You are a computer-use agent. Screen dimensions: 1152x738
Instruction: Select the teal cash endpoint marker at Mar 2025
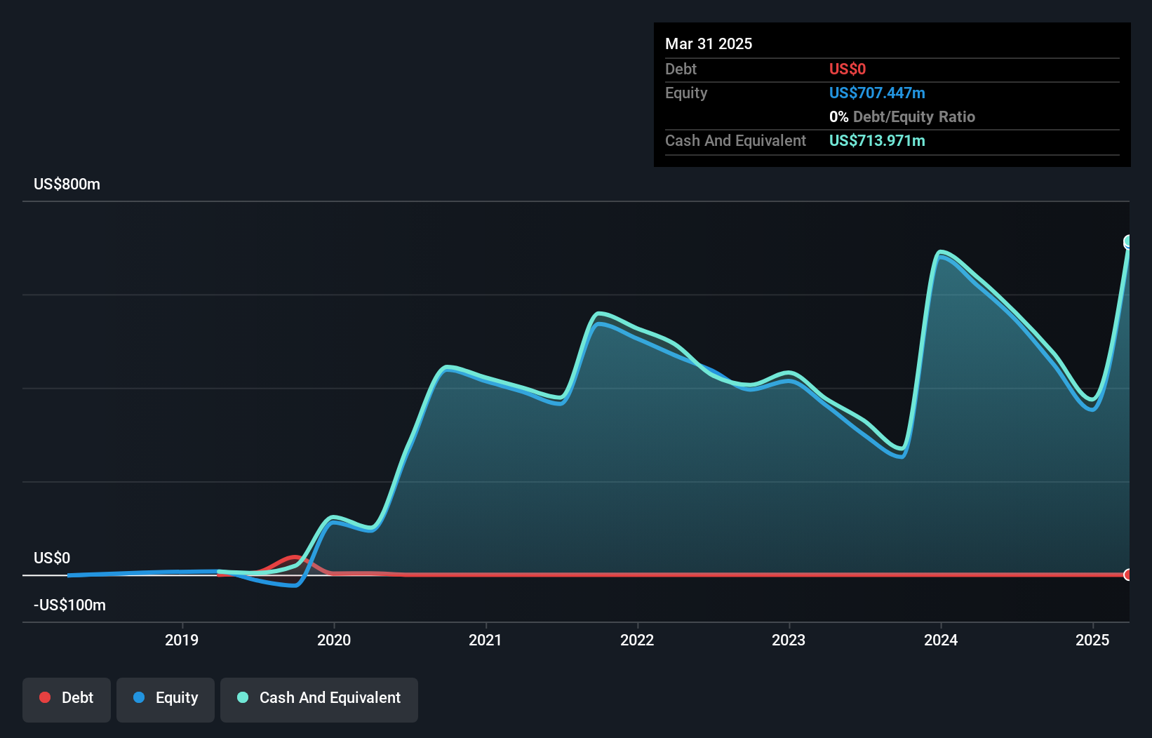click(1128, 242)
